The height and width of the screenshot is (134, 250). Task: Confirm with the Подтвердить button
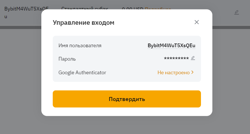[x=127, y=99]
